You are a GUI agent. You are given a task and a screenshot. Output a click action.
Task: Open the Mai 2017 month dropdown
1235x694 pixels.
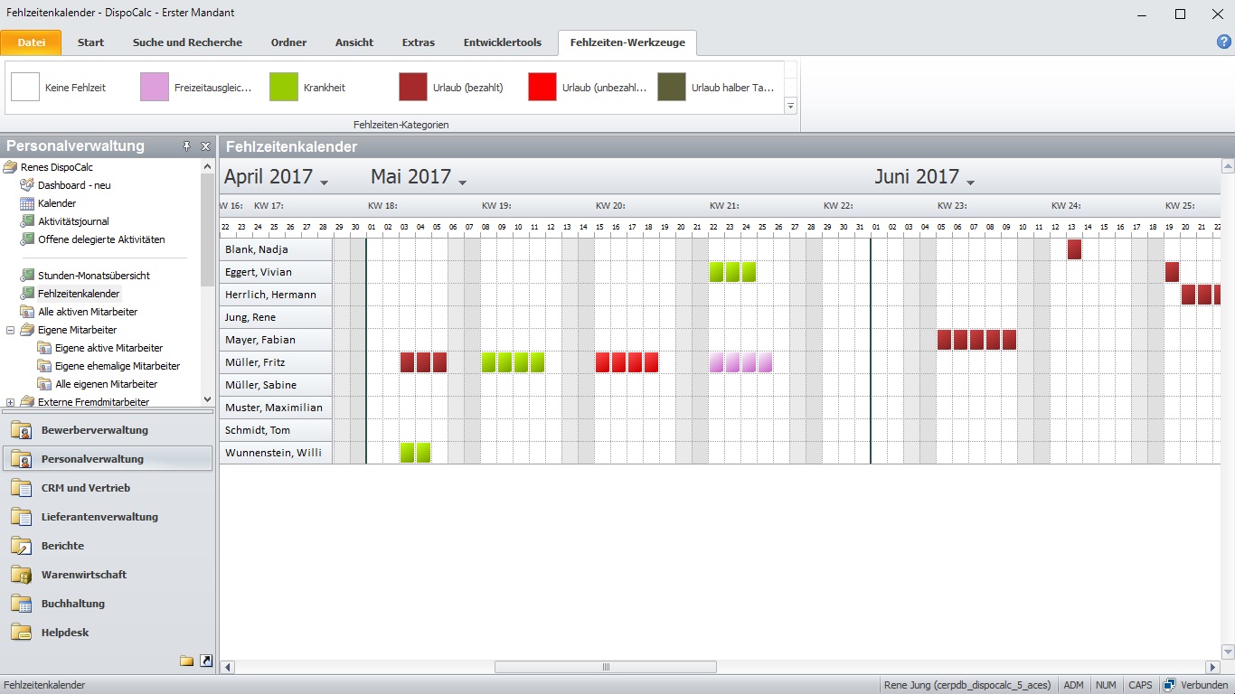pos(463,183)
